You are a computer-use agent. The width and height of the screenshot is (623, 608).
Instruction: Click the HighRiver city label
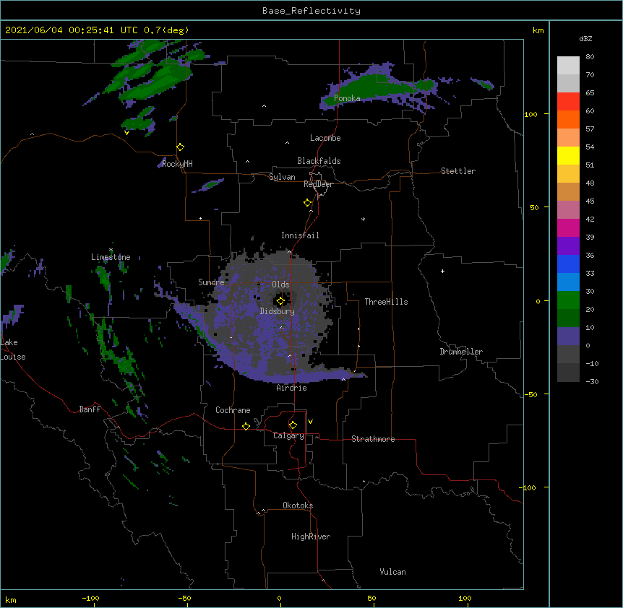click(311, 537)
